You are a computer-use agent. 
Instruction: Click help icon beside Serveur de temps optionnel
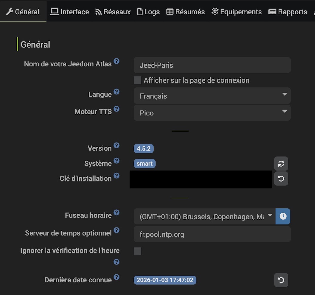pyautogui.click(x=117, y=230)
